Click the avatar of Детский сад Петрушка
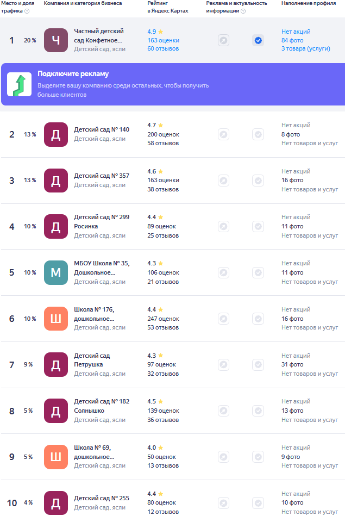This screenshot has width=345, height=522. (56, 364)
